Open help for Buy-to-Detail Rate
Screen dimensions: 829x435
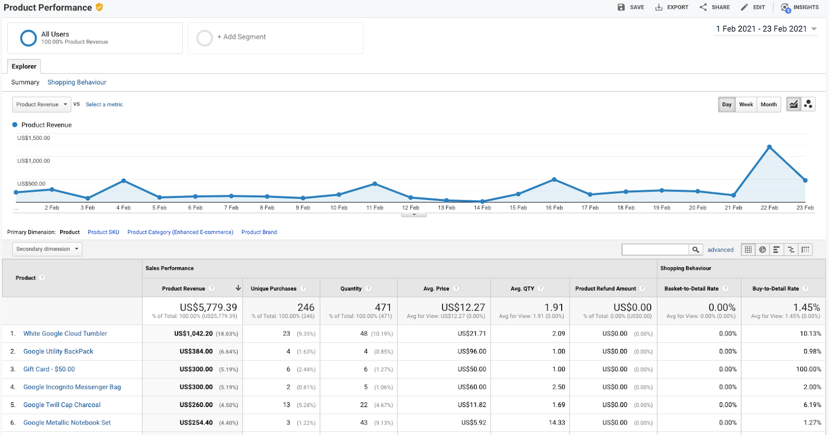806,288
